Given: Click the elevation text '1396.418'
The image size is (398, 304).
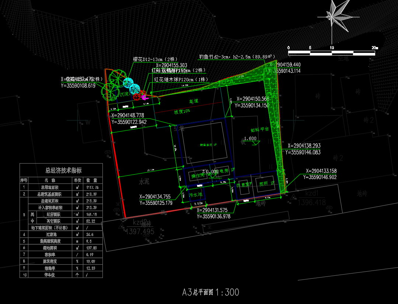Looking at the screenshot, I should [x=311, y=203].
